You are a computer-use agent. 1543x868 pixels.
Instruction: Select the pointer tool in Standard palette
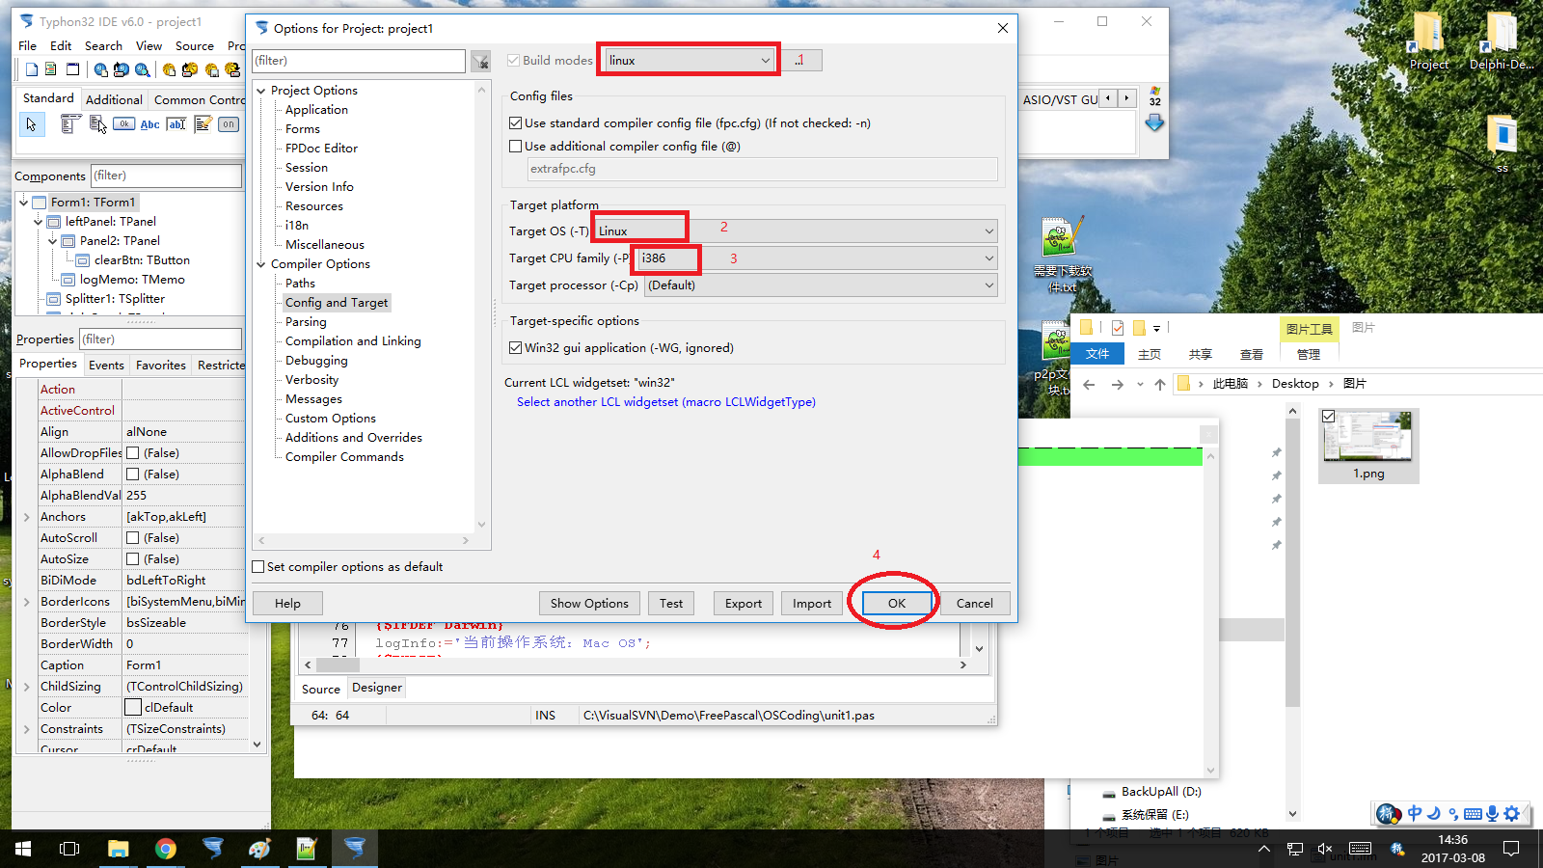[32, 123]
